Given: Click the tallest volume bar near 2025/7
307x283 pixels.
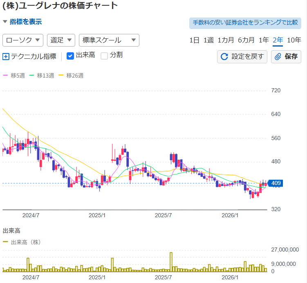Looking at the screenshot, I should 171,262.
